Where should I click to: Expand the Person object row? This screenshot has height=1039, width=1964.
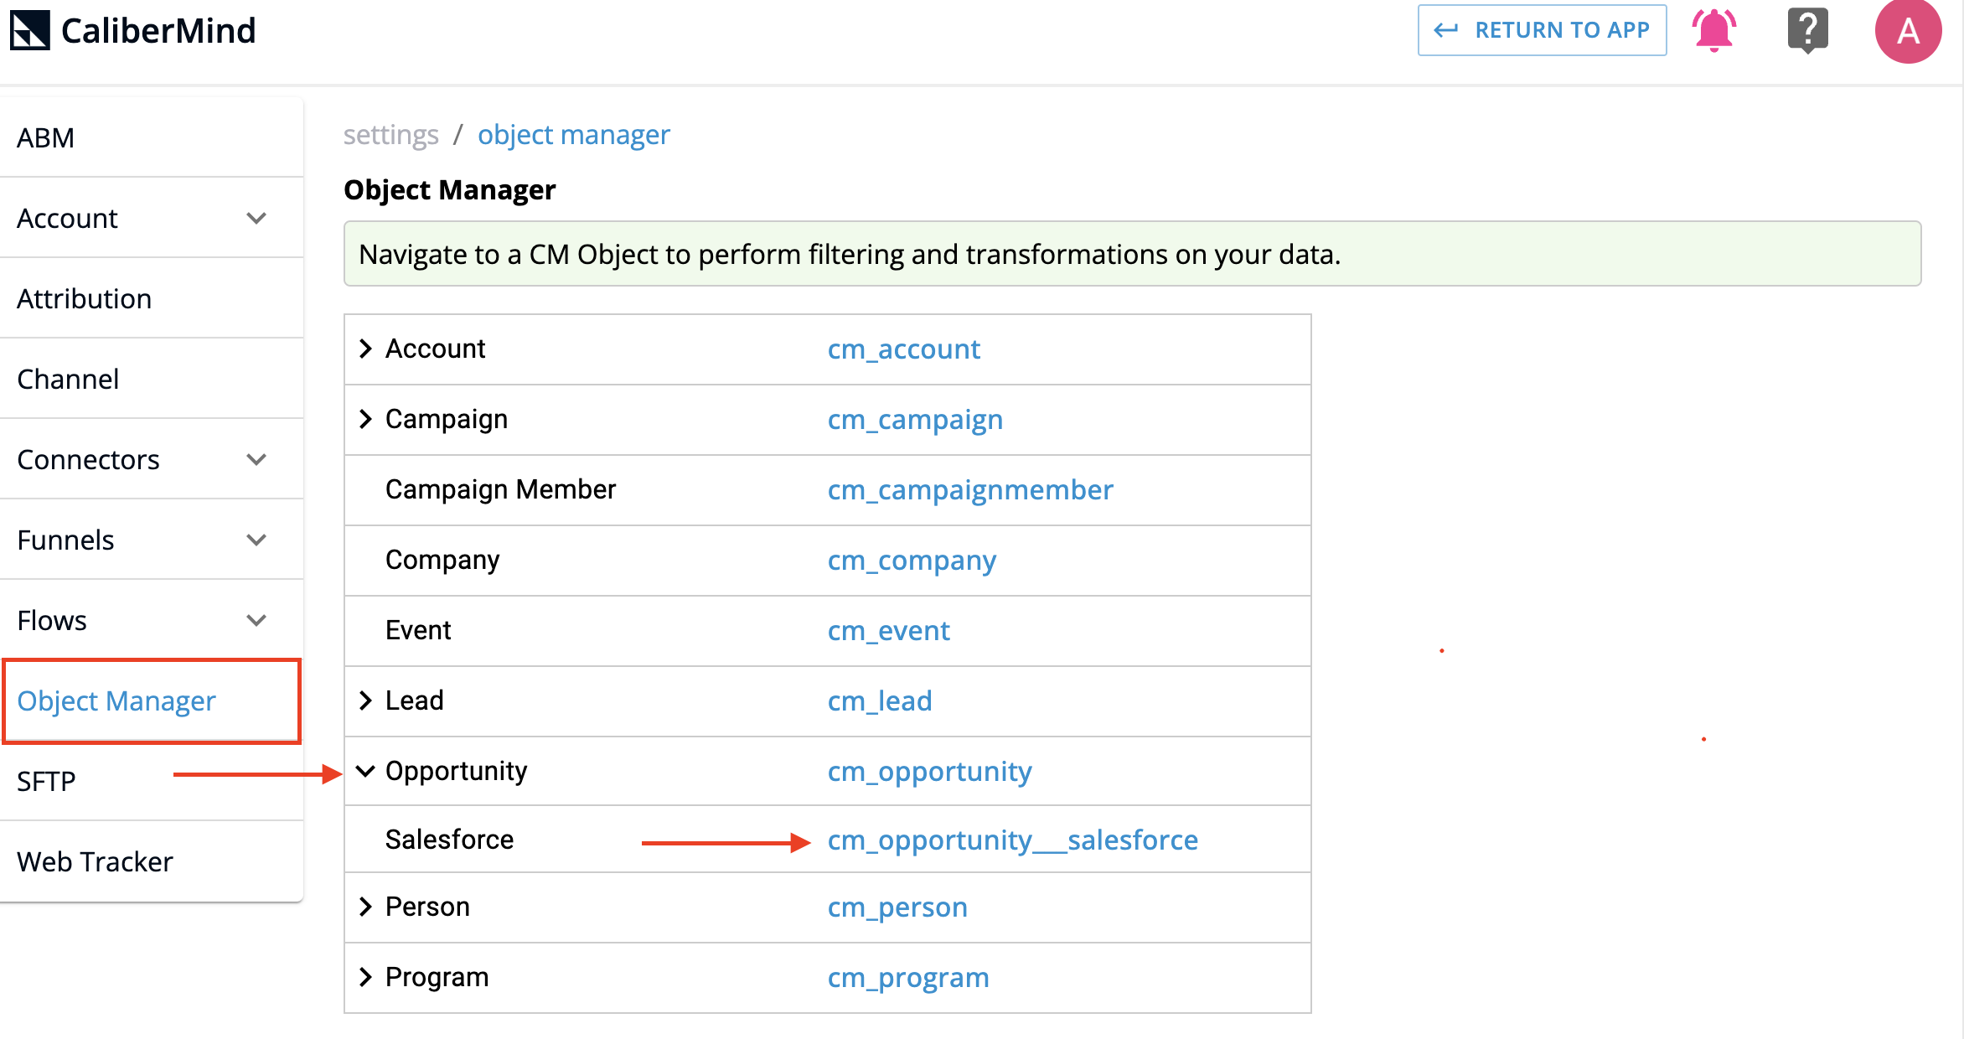(365, 907)
